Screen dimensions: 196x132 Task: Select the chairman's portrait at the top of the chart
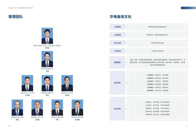pyautogui.click(x=47, y=36)
